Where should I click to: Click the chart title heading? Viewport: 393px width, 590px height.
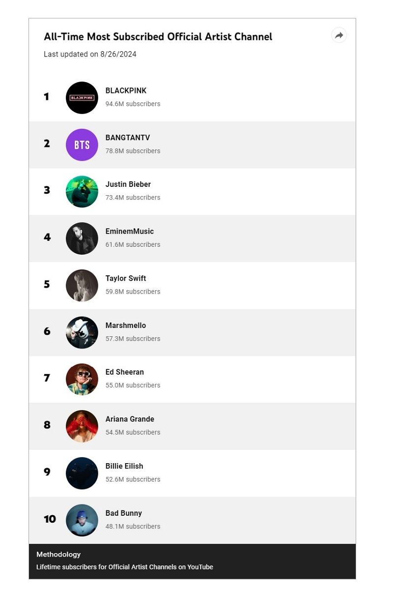coord(158,37)
